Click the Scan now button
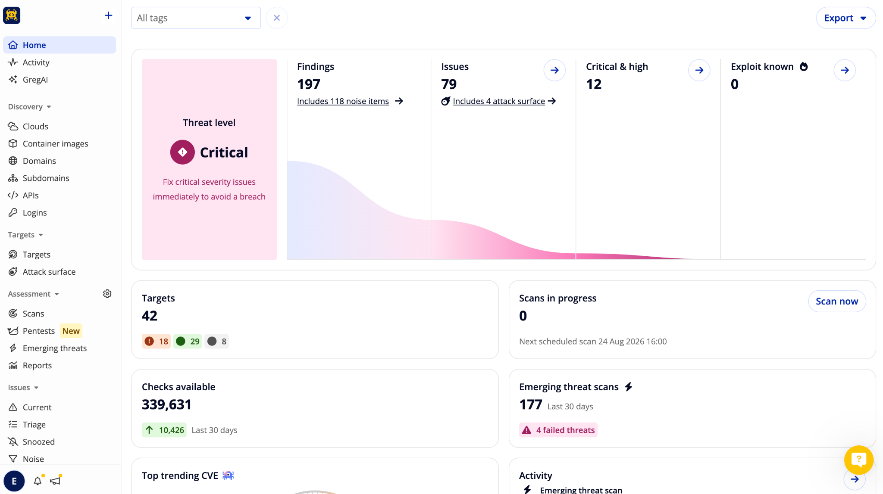The height and width of the screenshot is (494, 883). pos(837,301)
